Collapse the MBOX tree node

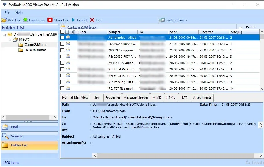tap(10, 40)
